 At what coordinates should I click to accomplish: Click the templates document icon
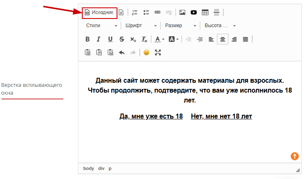point(121,13)
